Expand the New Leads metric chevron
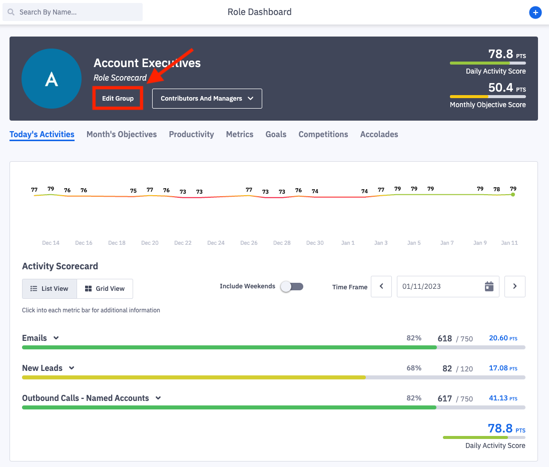 pyautogui.click(x=72, y=368)
